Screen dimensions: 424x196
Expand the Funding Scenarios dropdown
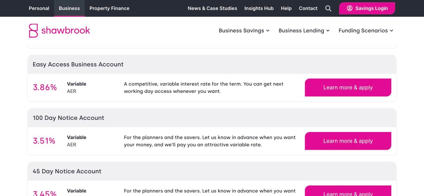click(x=366, y=31)
